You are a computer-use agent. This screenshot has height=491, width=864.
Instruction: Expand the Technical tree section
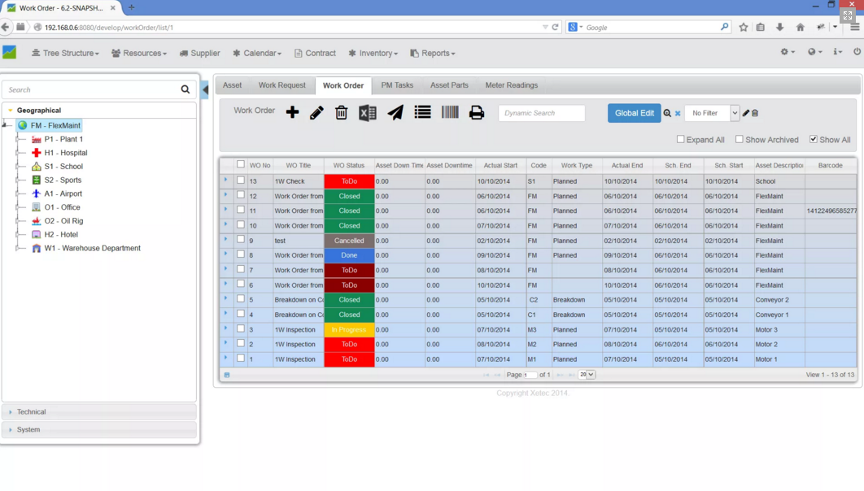click(99, 411)
